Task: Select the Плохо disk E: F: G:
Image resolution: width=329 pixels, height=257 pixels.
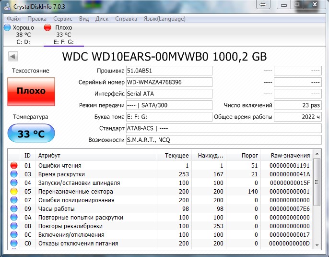Action: (x=64, y=35)
